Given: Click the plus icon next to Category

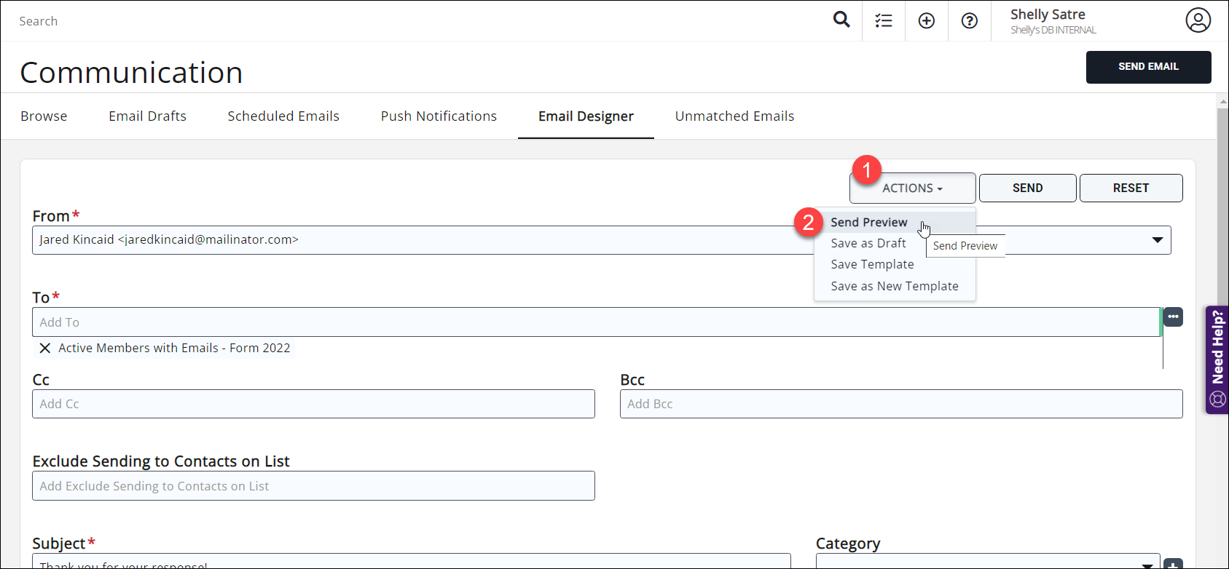Looking at the screenshot, I should coord(1173,564).
